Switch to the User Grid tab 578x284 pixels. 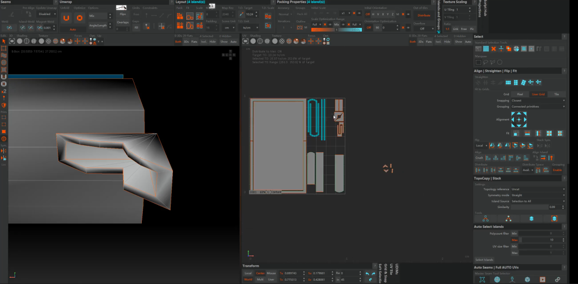538,94
